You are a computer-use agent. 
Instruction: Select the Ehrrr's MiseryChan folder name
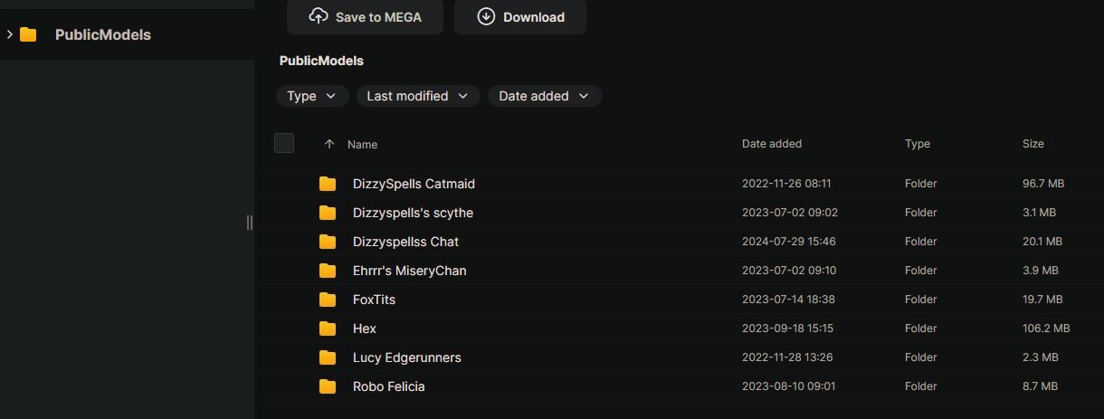410,271
